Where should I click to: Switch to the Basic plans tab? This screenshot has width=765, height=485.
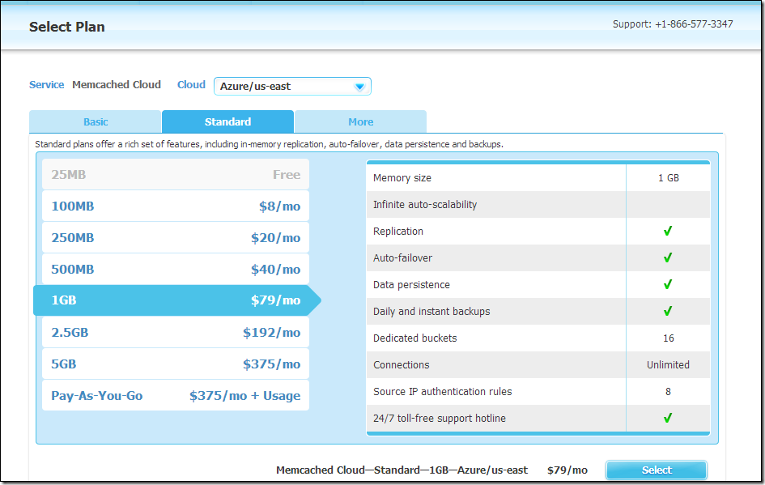pos(96,122)
